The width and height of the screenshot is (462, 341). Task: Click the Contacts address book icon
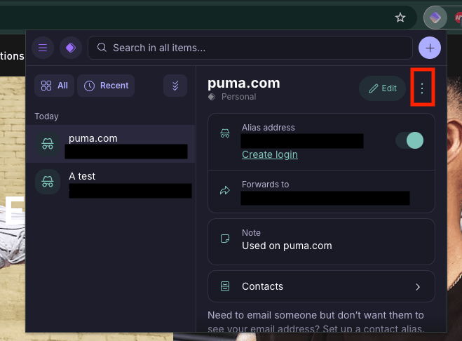coord(225,286)
